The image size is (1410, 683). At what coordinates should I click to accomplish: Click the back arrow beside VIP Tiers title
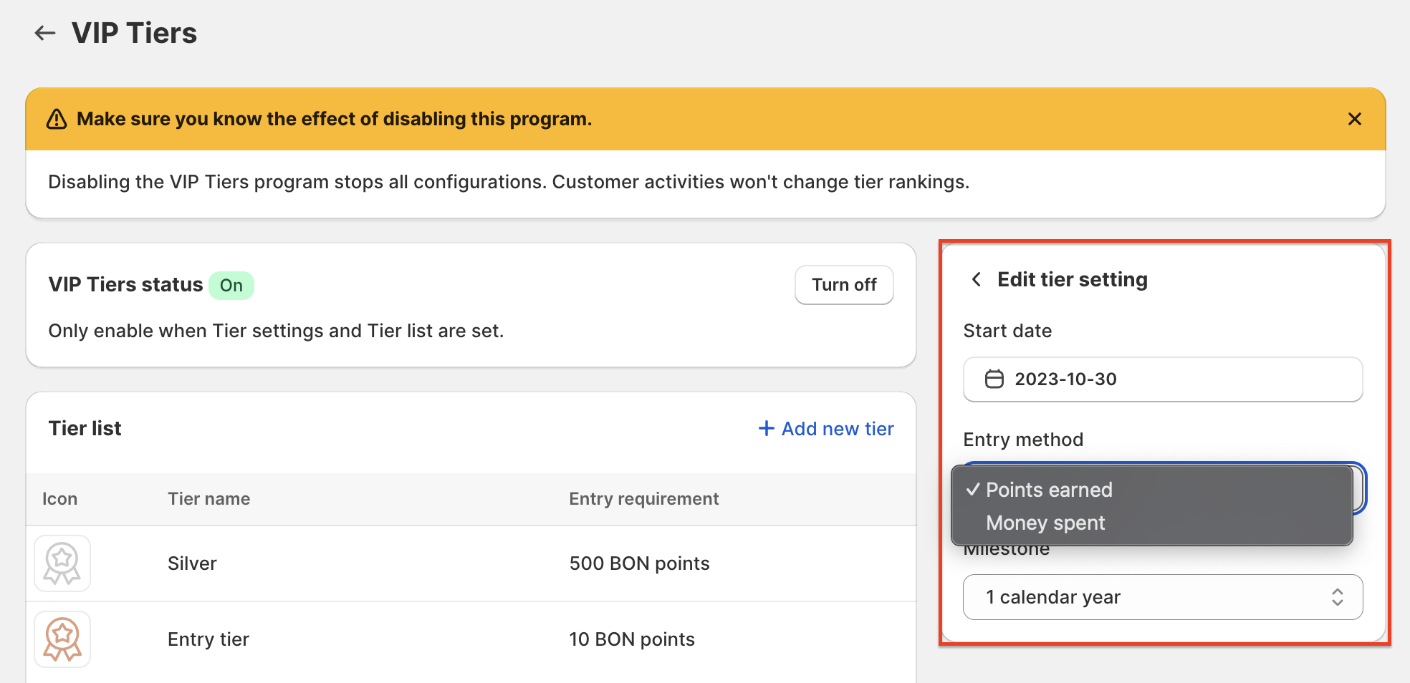tap(44, 32)
